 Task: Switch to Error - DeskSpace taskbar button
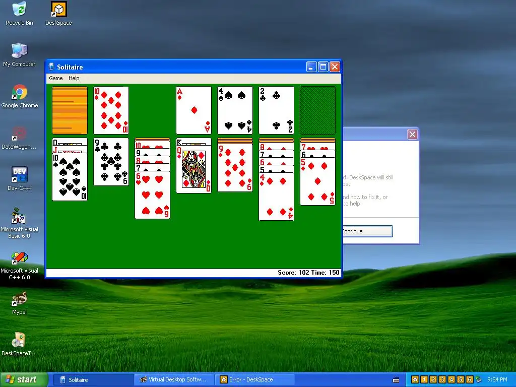pos(254,380)
